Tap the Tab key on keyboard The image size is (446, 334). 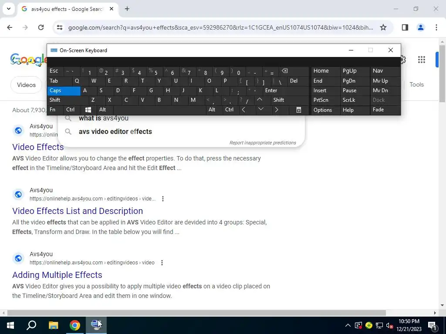click(59, 81)
